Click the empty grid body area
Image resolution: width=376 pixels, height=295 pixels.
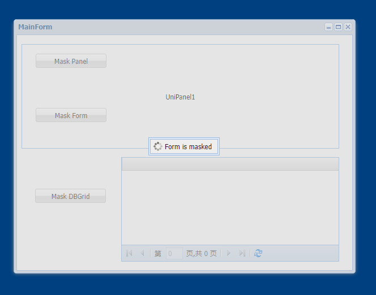coord(230,207)
